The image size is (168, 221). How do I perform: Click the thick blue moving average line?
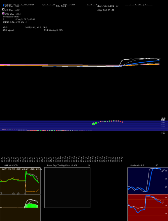coord(141,62)
